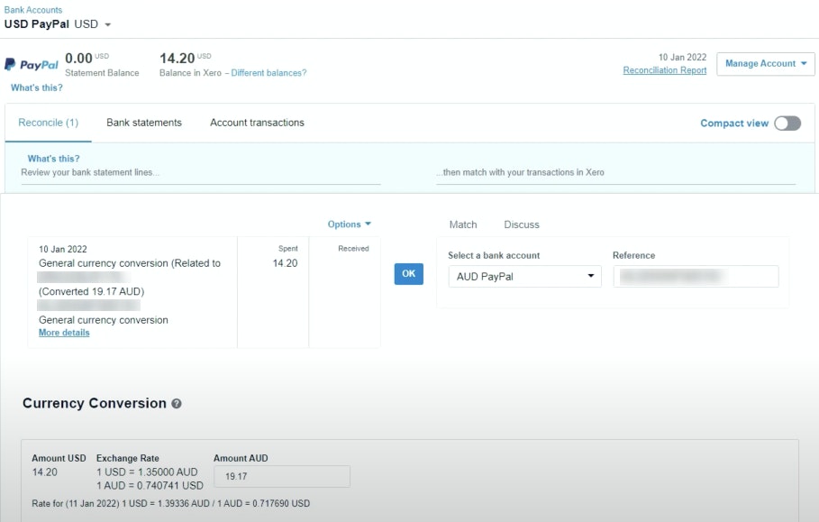Click the PayPal logo icon
The height and width of the screenshot is (522, 819).
[31, 64]
